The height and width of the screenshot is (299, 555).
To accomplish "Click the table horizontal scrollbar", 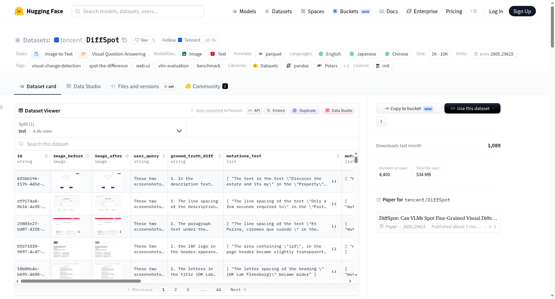I will pyautogui.click(x=81, y=281).
